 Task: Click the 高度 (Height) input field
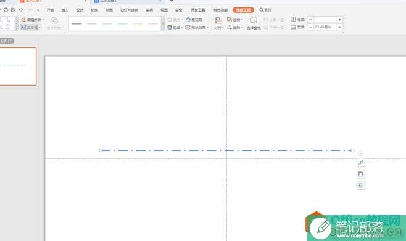(325, 20)
